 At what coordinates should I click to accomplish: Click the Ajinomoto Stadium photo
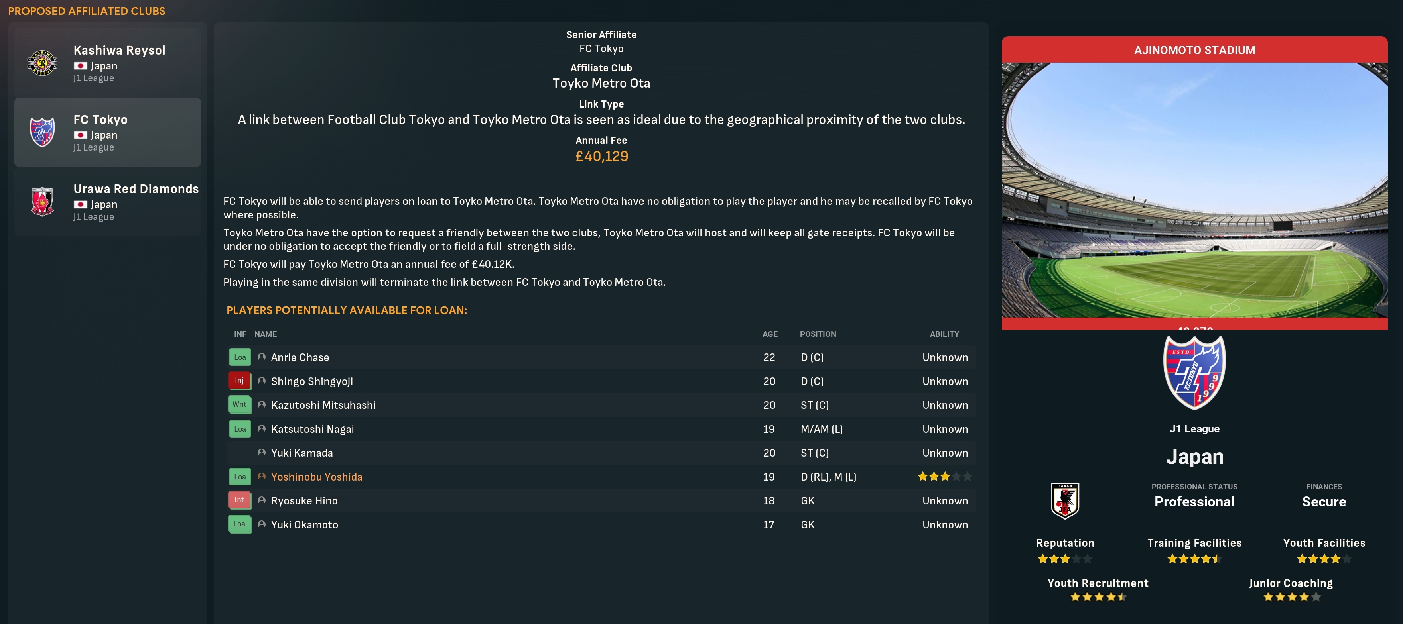1194,190
